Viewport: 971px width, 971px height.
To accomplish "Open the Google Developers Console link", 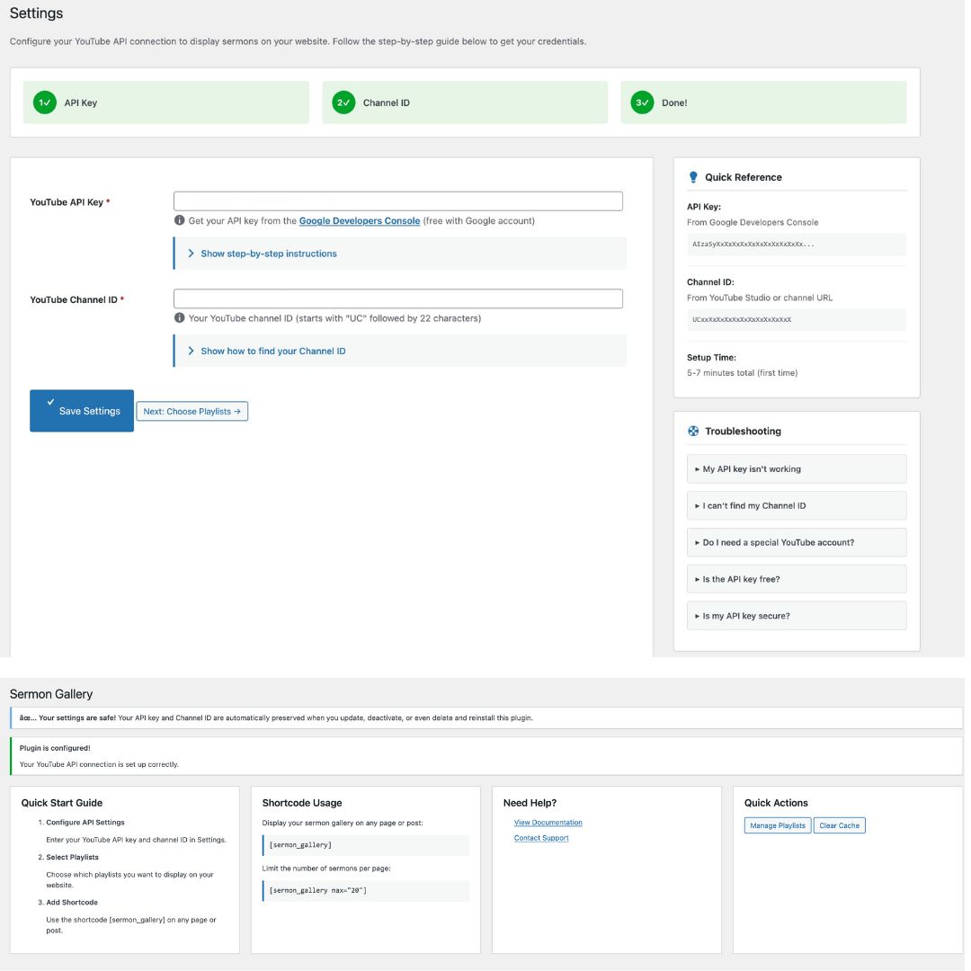I will pos(359,220).
